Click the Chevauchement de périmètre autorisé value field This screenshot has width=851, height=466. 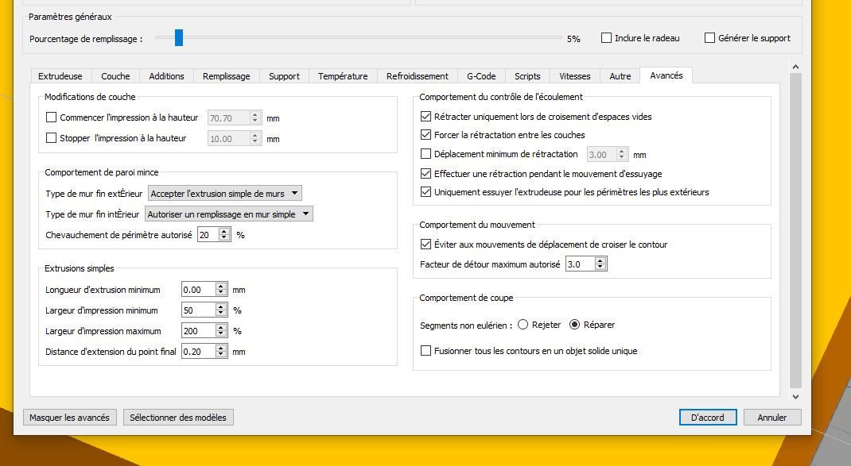tap(208, 235)
